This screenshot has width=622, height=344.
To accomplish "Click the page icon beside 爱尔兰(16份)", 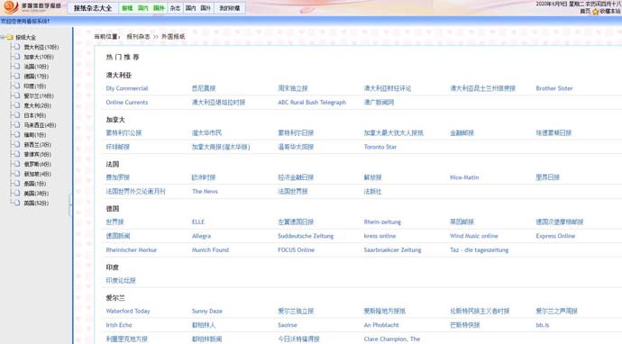I will click(x=17, y=95).
